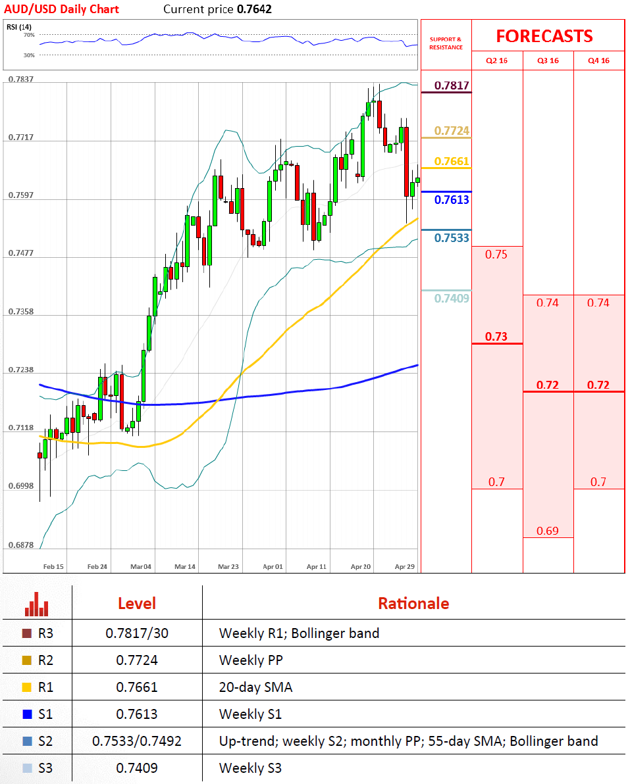Click the R2 gold color square
Screen dimensions: 630x784
point(27,660)
